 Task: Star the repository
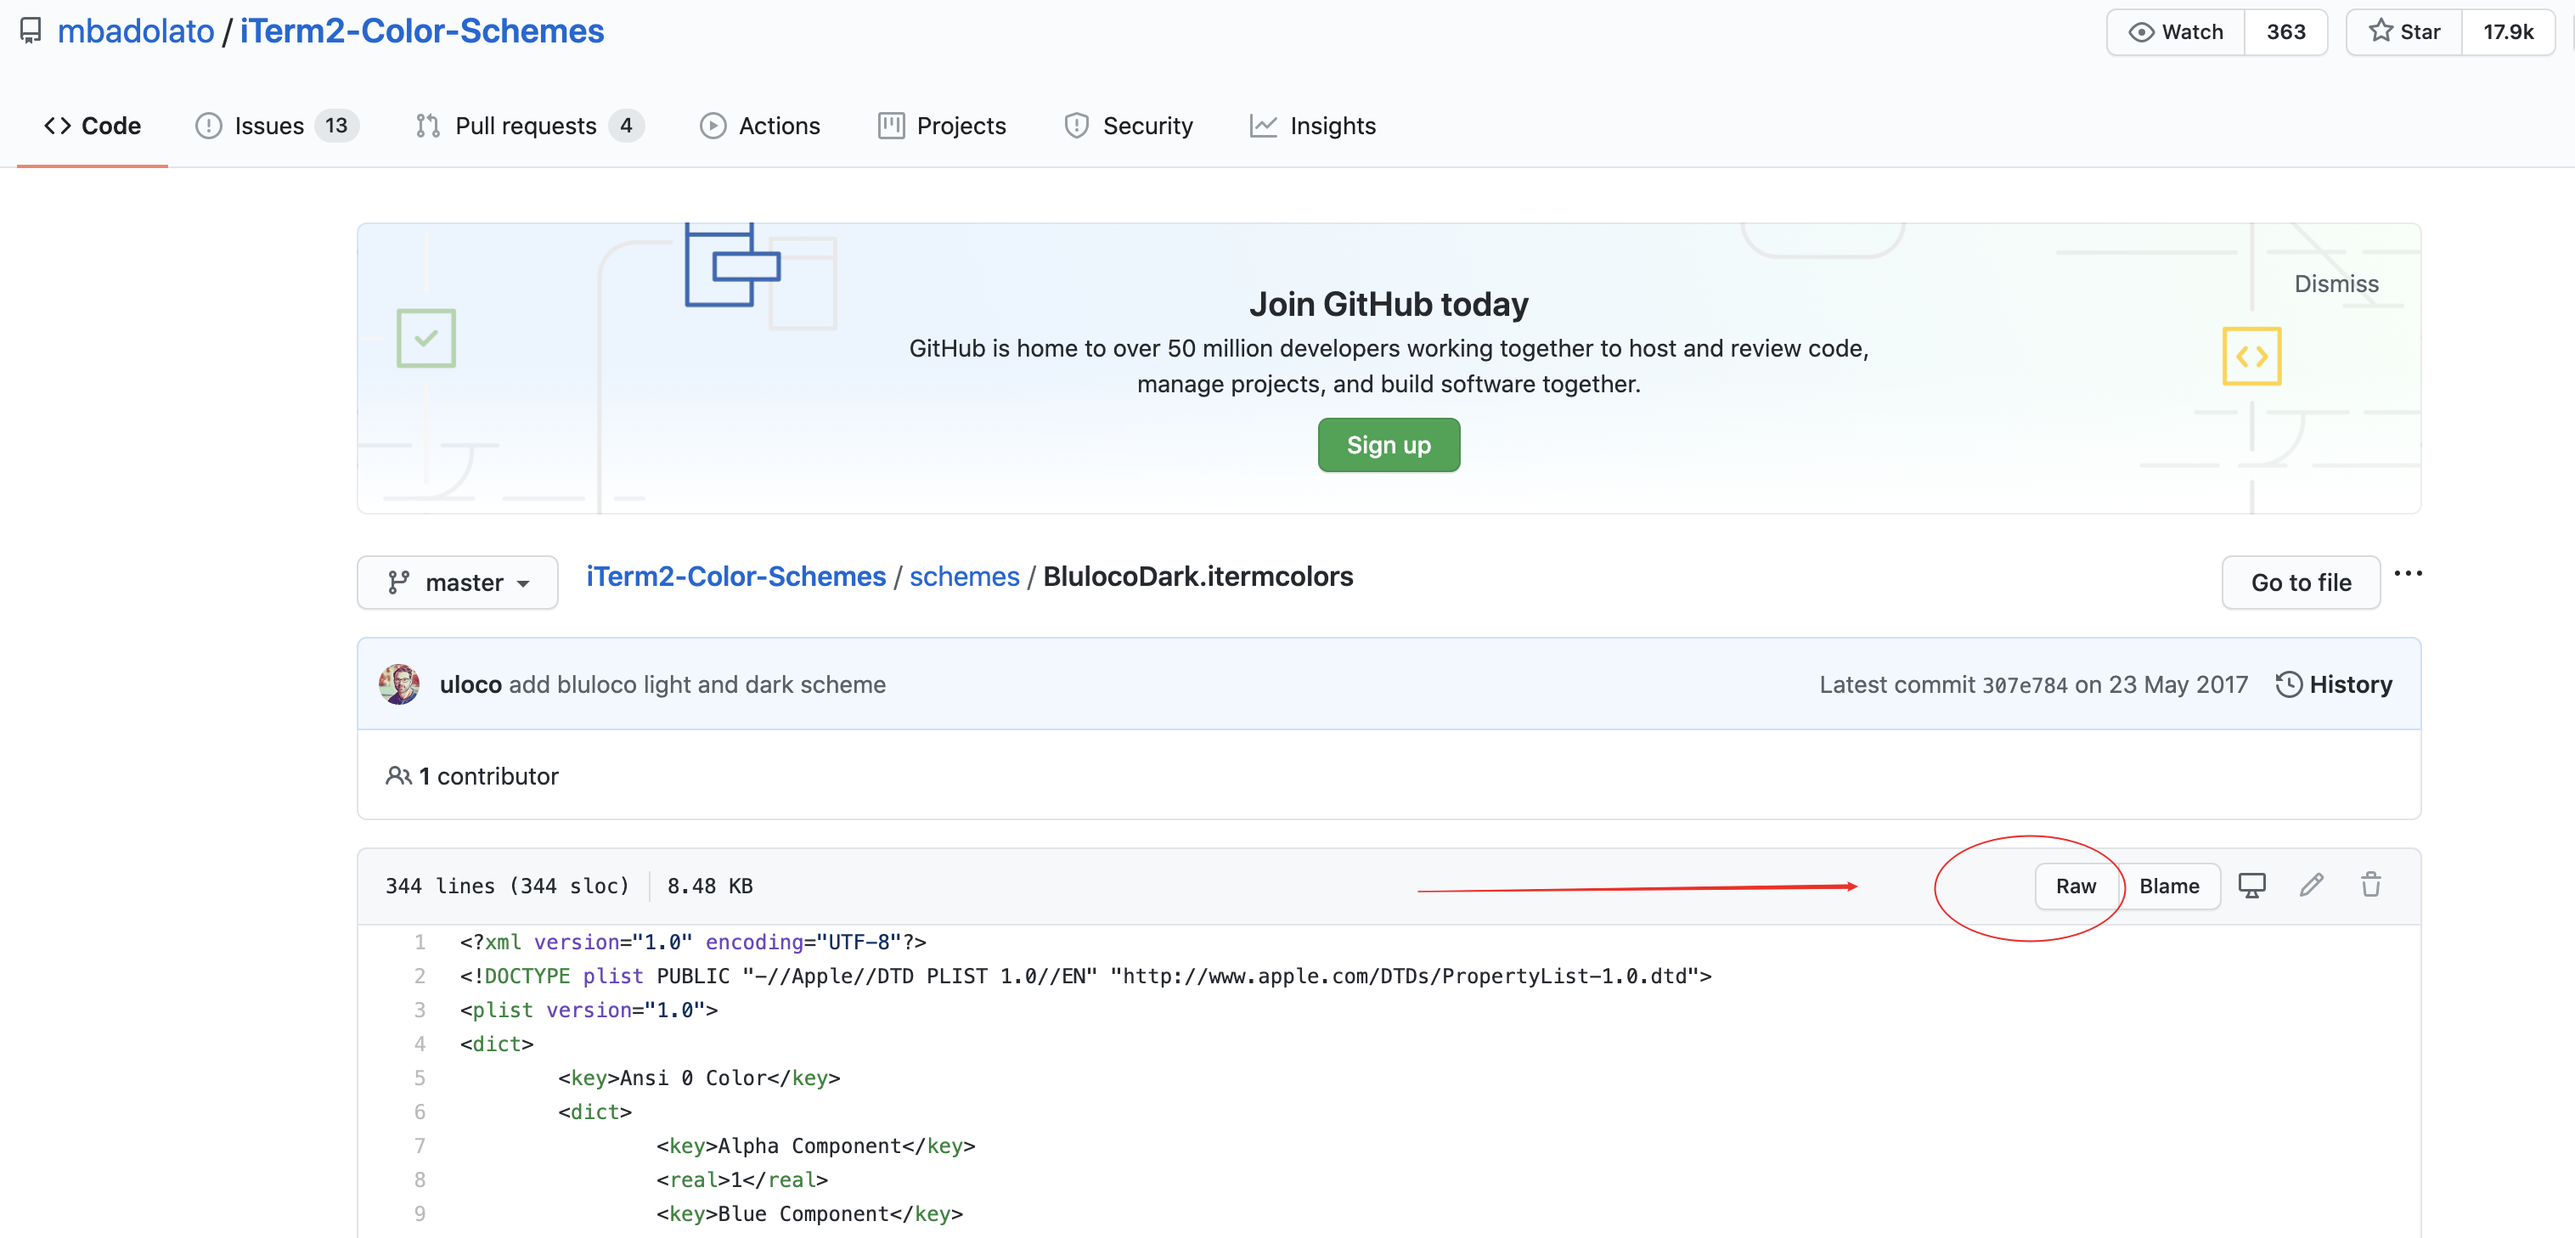[x=2404, y=32]
